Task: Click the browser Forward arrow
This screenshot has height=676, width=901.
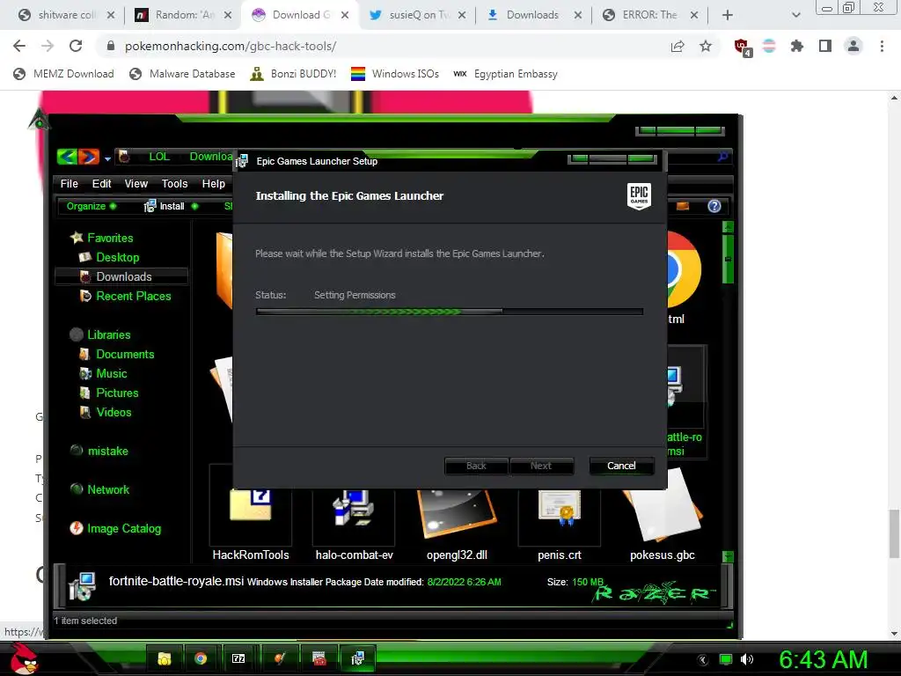Action: (48, 46)
